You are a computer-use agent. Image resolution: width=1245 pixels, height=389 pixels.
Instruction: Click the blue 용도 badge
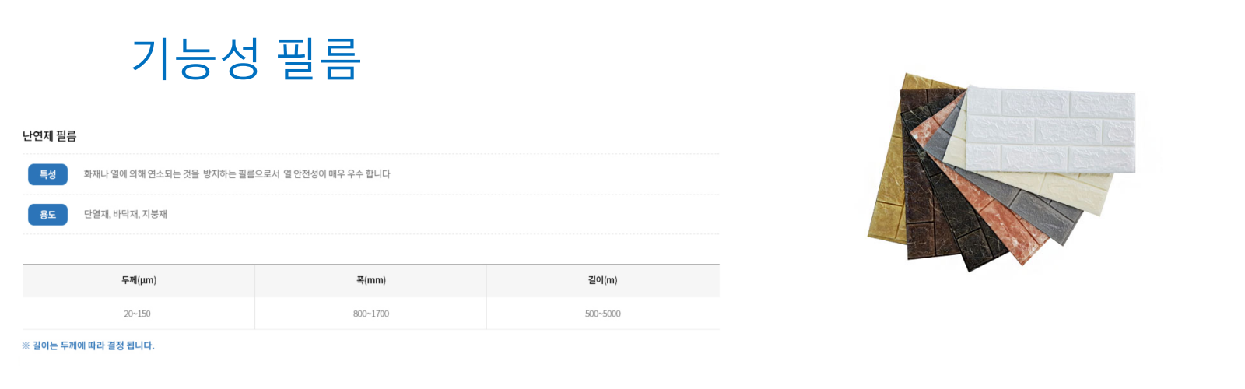coord(47,215)
